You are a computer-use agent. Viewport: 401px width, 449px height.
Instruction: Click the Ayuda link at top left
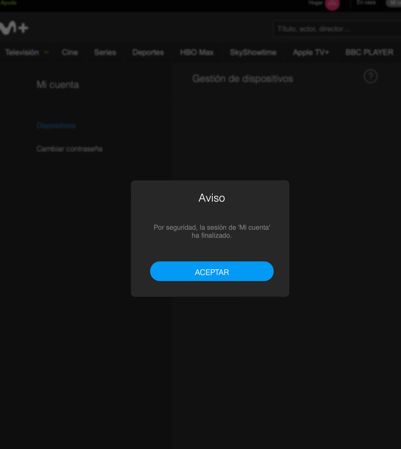pyautogui.click(x=9, y=3)
